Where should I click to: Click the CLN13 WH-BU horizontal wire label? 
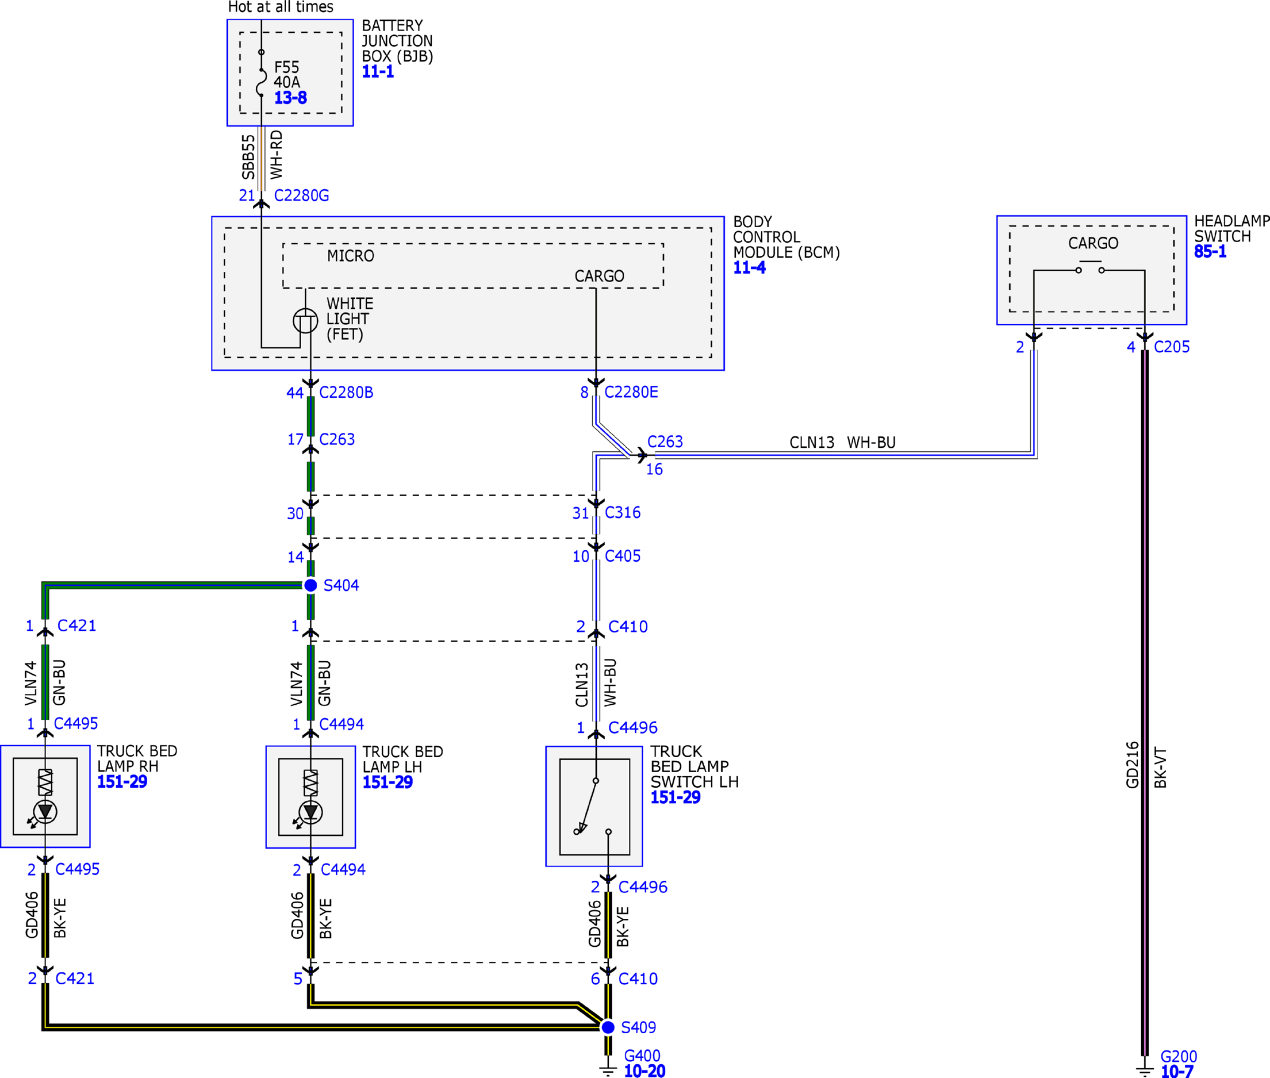[x=842, y=442]
